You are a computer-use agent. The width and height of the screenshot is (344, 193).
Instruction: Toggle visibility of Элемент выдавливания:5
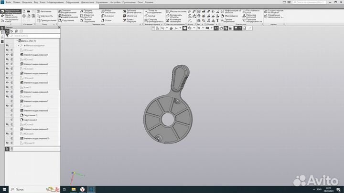[7, 83]
